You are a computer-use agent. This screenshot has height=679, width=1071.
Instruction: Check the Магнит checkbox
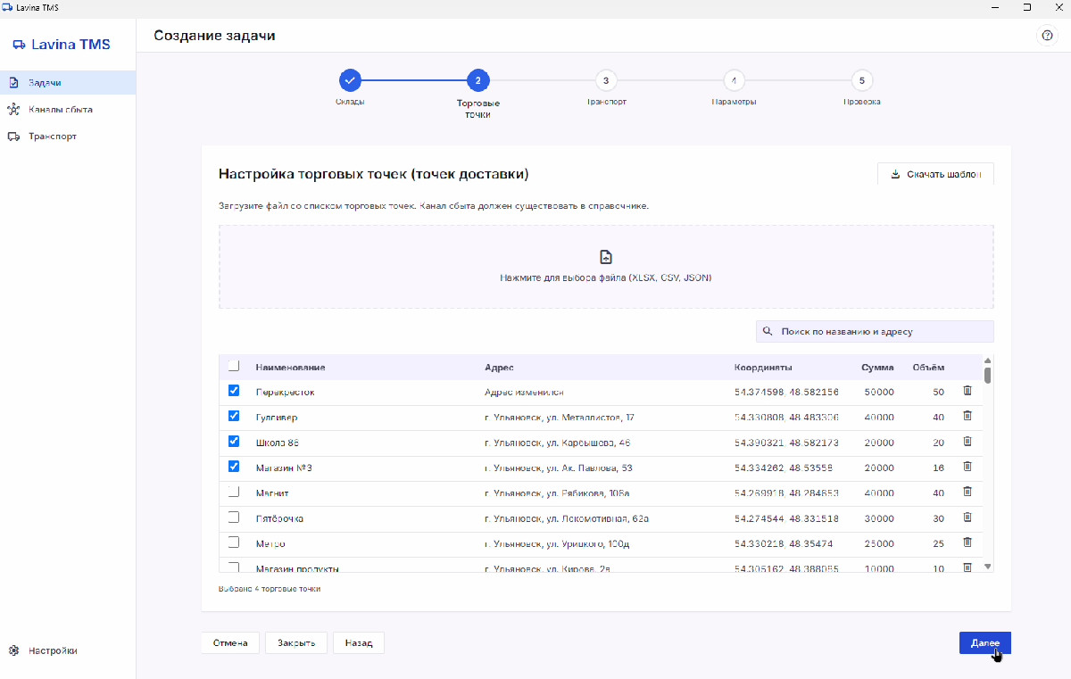[x=234, y=492]
